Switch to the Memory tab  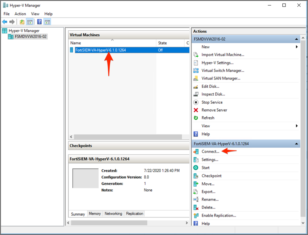pyautogui.click(x=95, y=213)
